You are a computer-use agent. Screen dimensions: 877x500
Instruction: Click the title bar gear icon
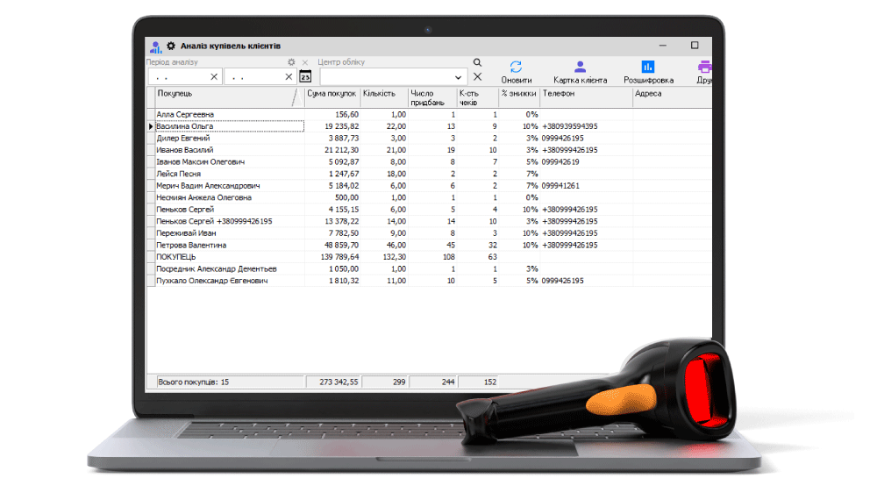[x=171, y=46]
